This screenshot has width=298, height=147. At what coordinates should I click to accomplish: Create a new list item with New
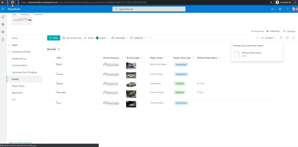click(54, 38)
